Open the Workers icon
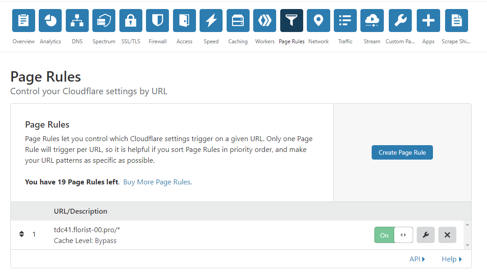Screen dimensions: 487x275 point(264,20)
